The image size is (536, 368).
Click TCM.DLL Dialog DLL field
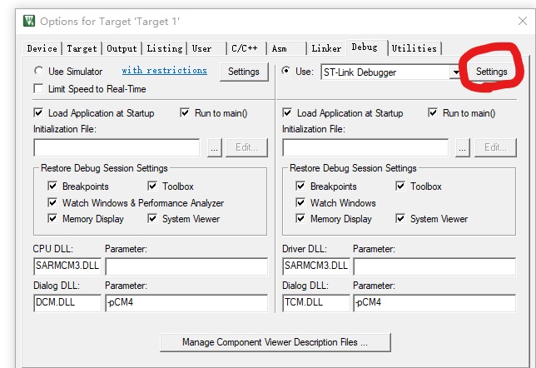point(316,303)
